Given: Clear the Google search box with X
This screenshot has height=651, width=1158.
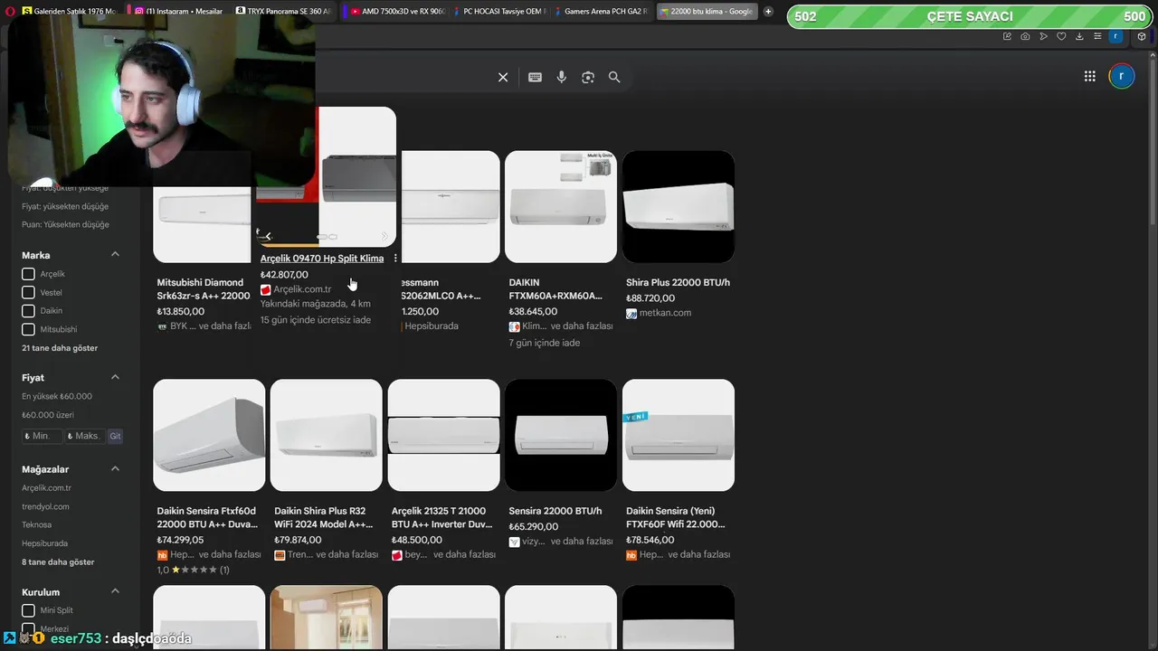Looking at the screenshot, I should pos(503,78).
